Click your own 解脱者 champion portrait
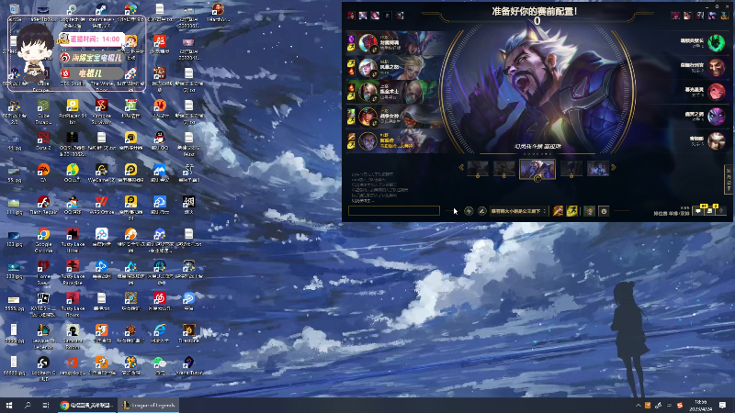The width and height of the screenshot is (735, 413). (367, 140)
